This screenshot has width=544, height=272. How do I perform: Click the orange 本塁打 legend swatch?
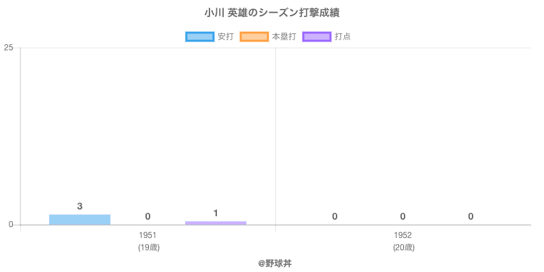point(254,37)
